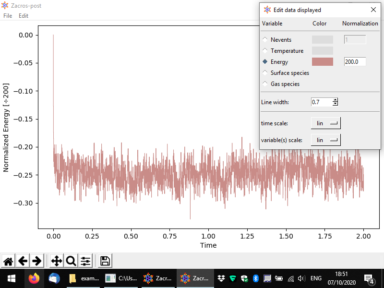Image resolution: width=384 pixels, height=288 pixels.
Task: Open Configure subplots sliders icon
Action: click(85, 261)
